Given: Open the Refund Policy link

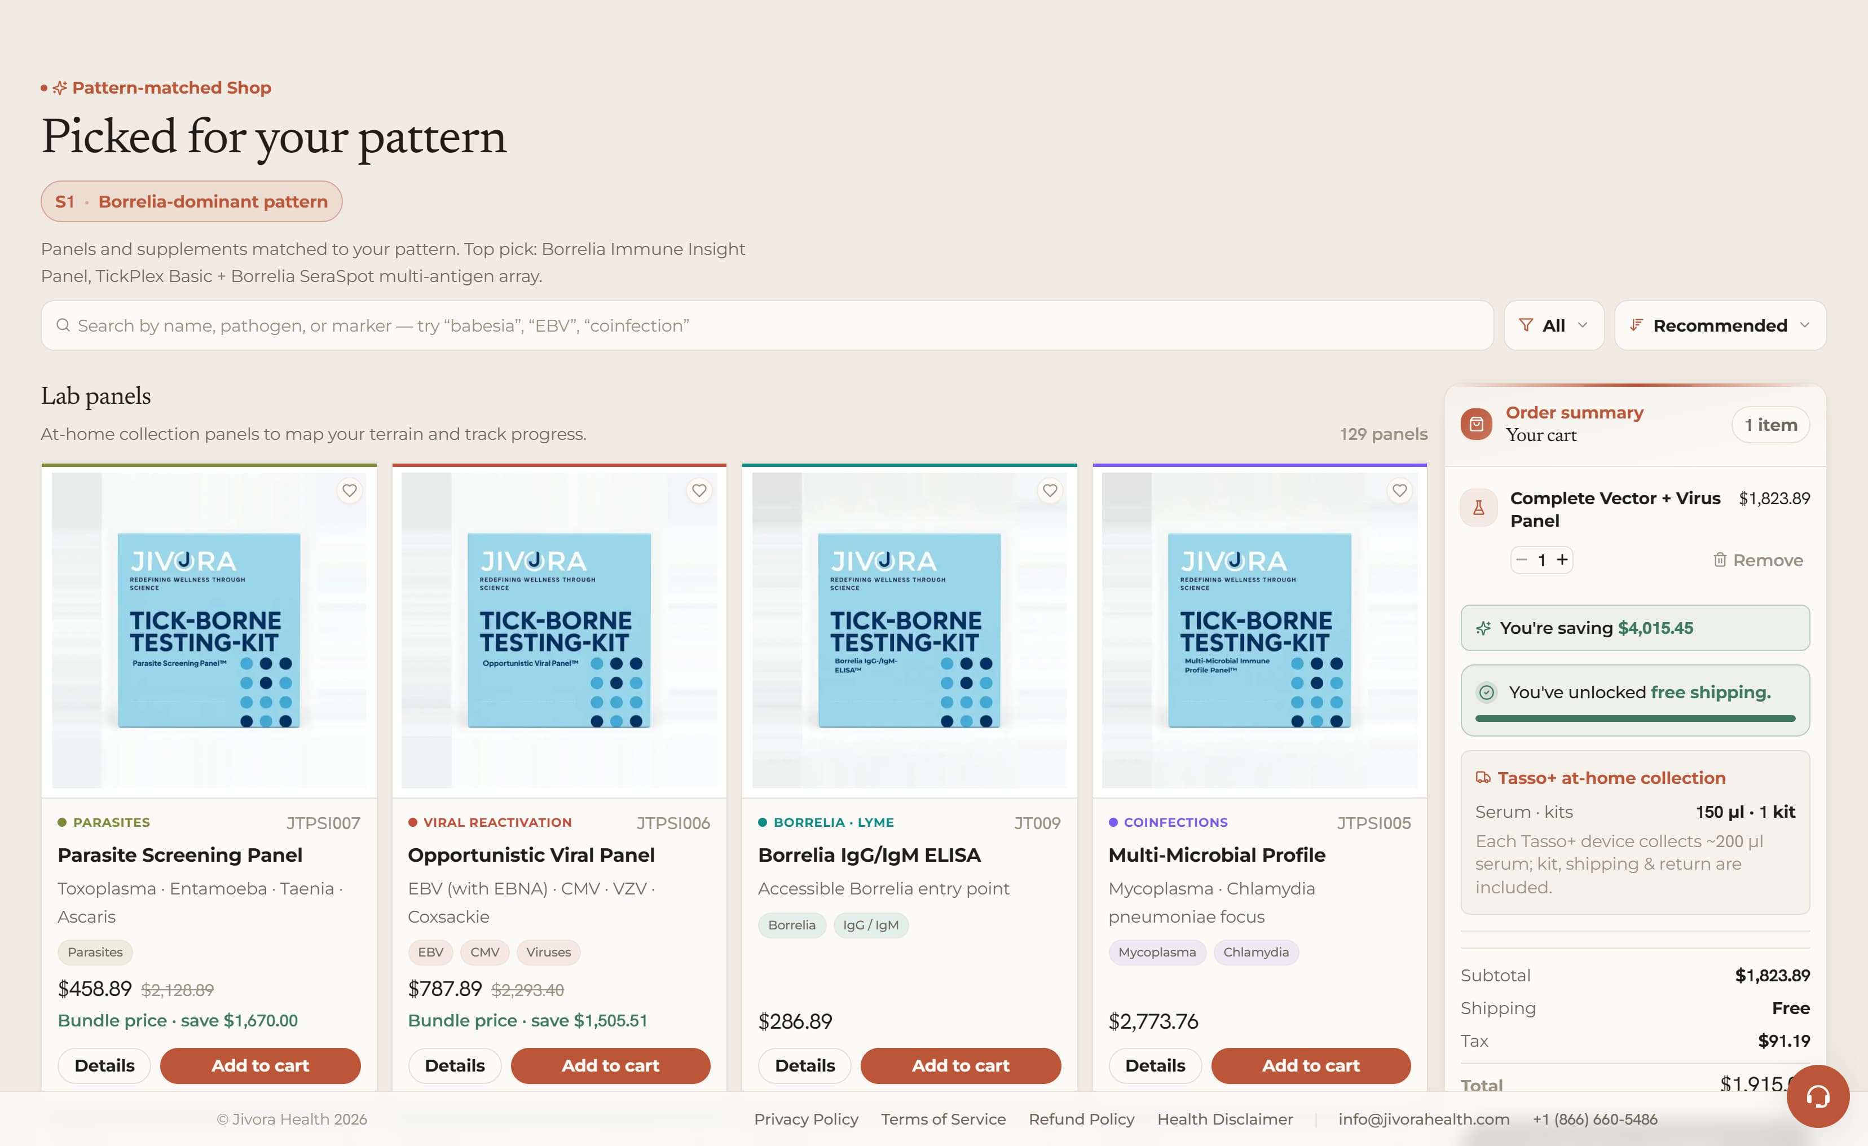Looking at the screenshot, I should point(1082,1119).
